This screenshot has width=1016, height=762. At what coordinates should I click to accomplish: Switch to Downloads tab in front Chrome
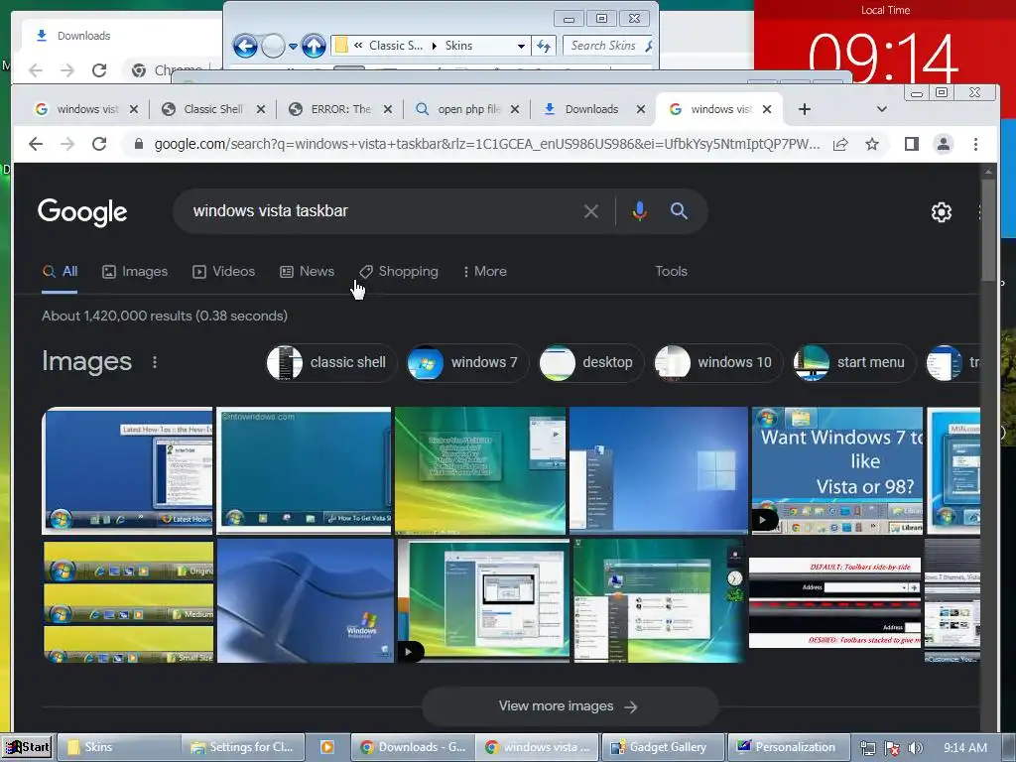click(x=591, y=109)
